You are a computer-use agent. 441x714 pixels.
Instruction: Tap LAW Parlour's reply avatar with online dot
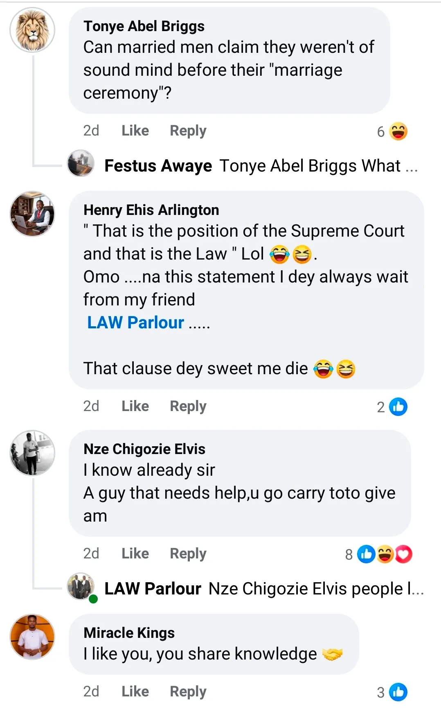(x=81, y=586)
